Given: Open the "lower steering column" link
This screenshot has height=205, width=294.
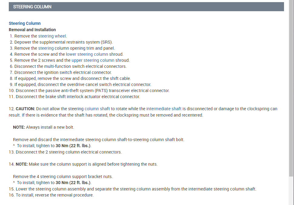Looking at the screenshot, I should 87,54.
